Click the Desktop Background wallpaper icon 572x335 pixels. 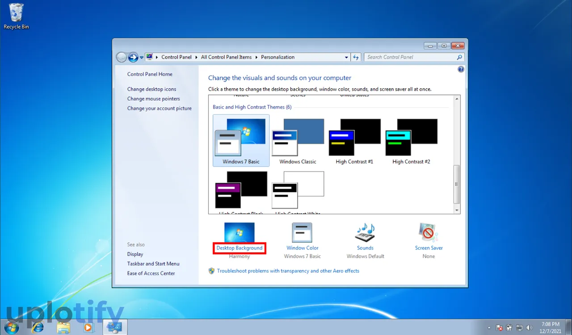coord(240,233)
